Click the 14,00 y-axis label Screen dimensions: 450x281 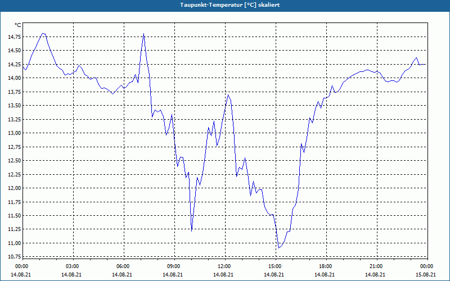(14, 78)
